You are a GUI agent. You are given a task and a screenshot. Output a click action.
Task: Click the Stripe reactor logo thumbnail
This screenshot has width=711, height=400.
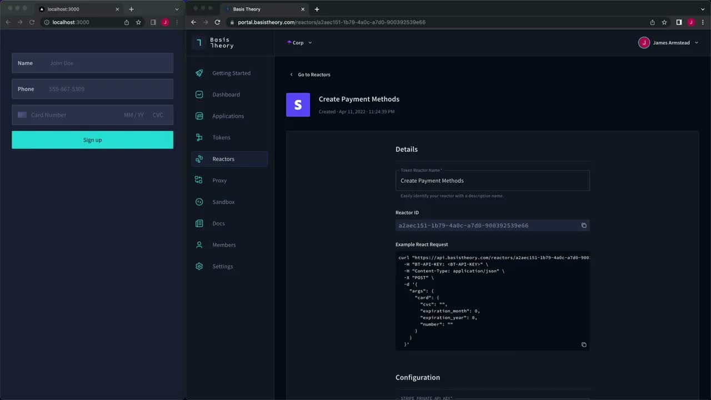298,104
